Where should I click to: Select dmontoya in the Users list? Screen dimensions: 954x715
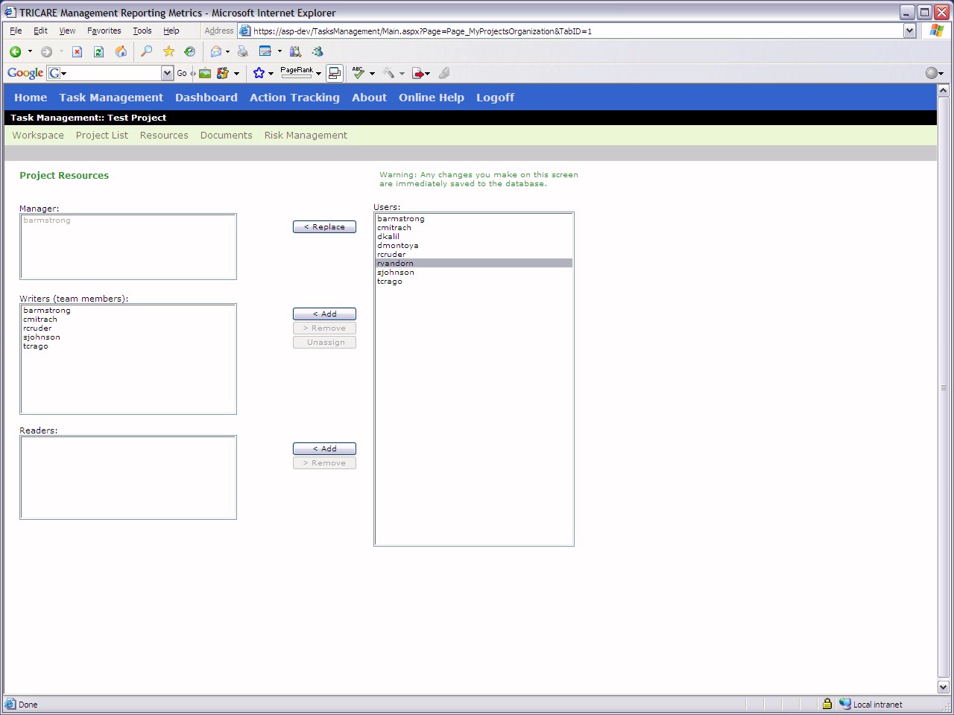pos(398,246)
